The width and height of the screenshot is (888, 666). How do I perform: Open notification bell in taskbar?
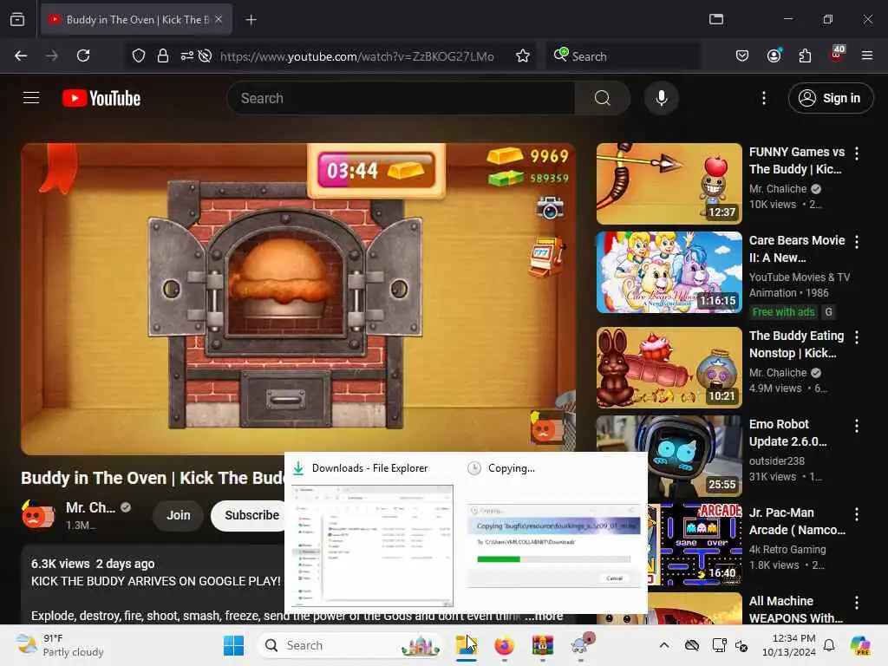coord(828,645)
